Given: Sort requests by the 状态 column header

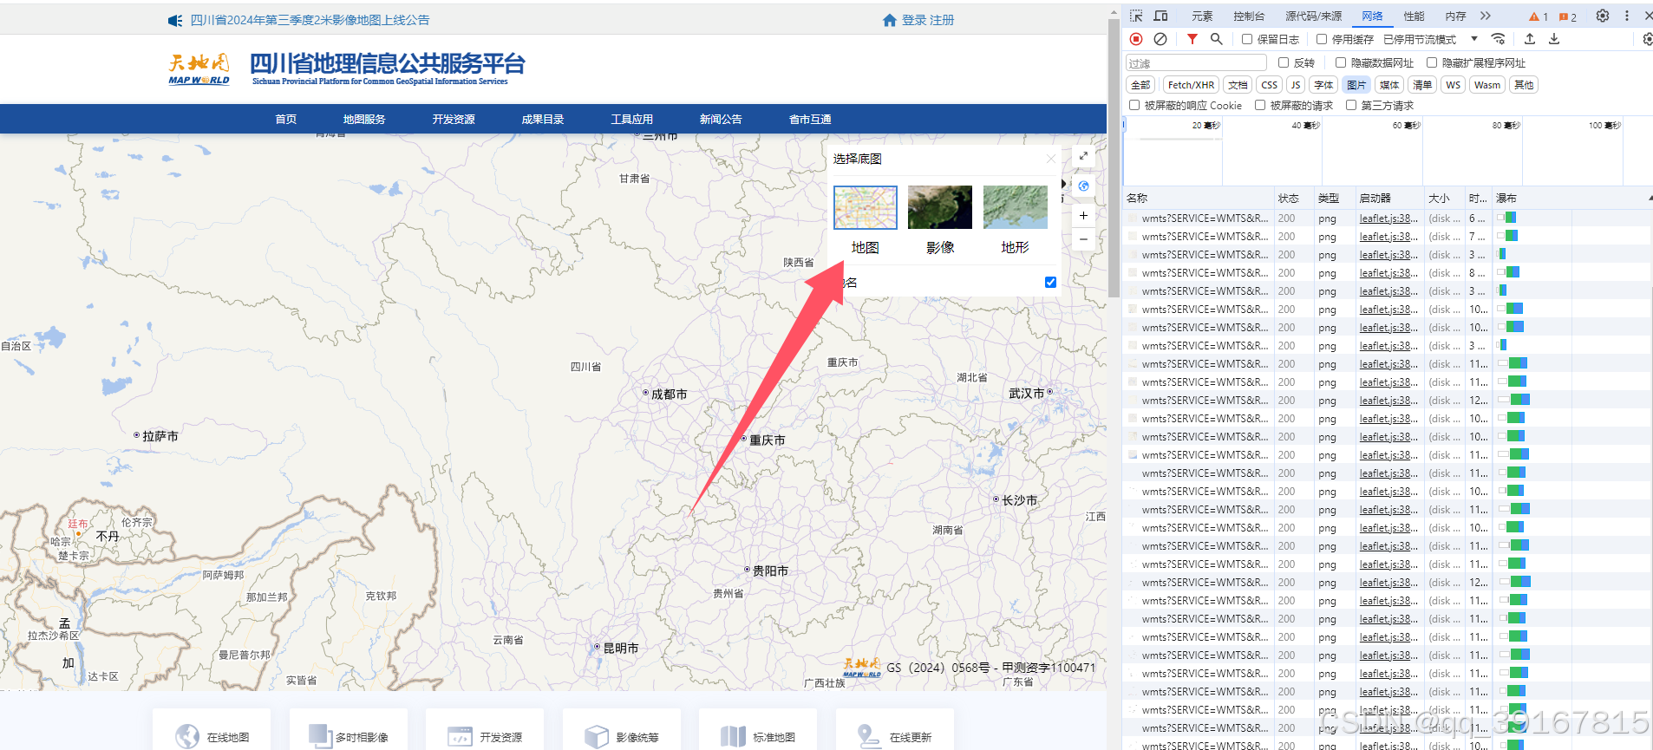Looking at the screenshot, I should pos(1294,199).
